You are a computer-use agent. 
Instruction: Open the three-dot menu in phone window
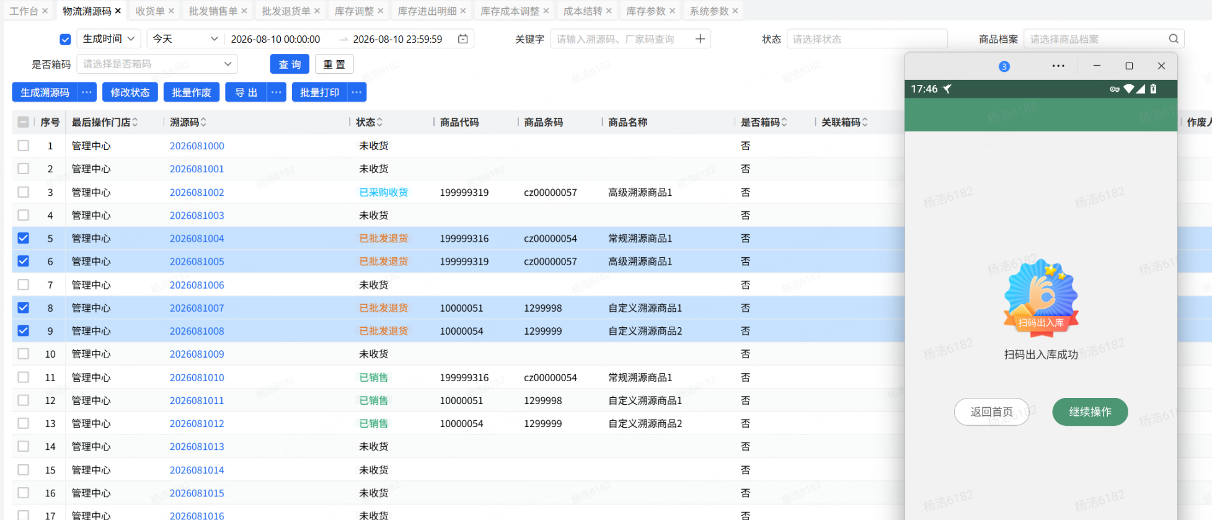tap(1058, 66)
